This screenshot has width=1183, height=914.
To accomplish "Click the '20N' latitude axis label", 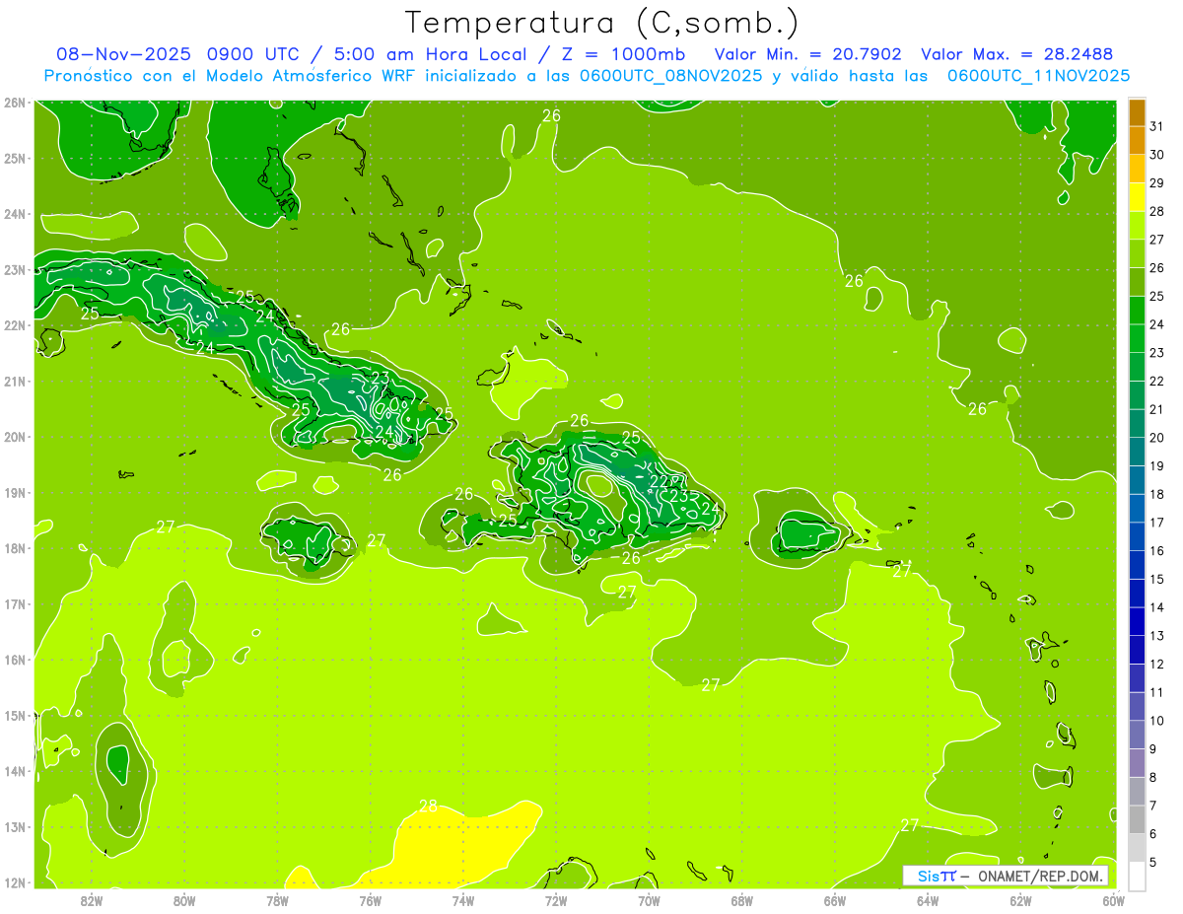I will coord(14,437).
